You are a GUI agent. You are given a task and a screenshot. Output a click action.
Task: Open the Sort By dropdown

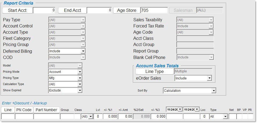click(213, 91)
